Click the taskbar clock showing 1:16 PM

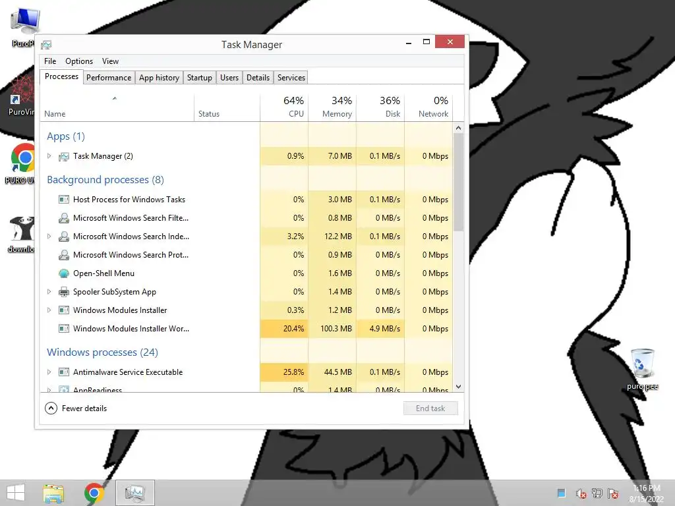click(x=647, y=493)
